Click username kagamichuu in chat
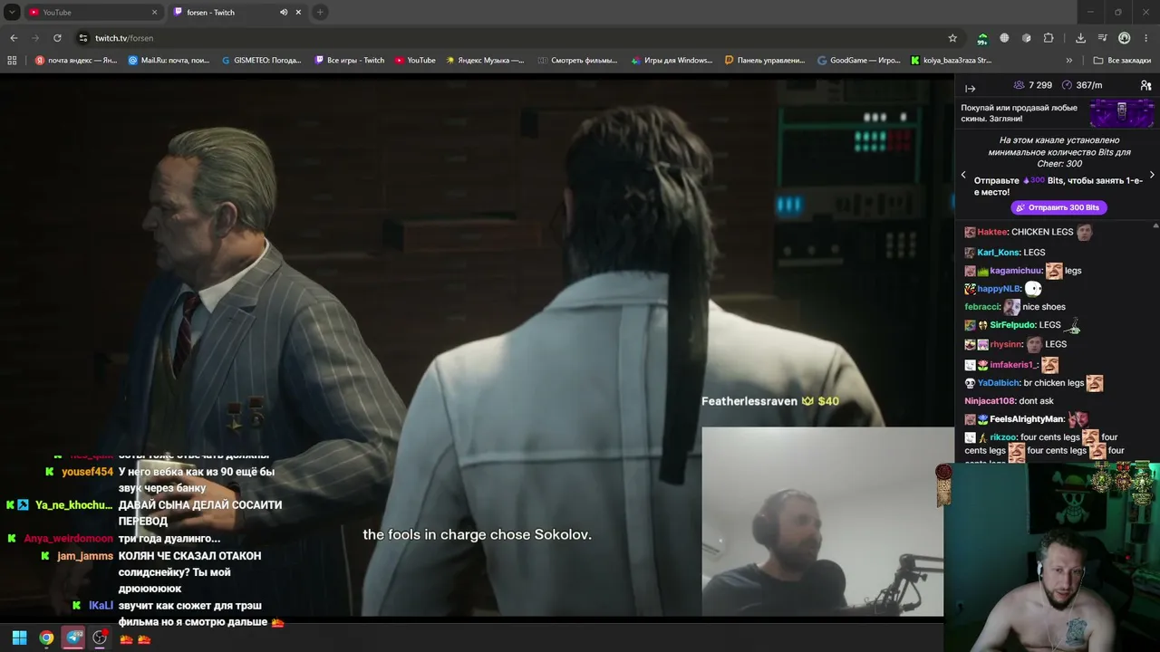Image resolution: width=1160 pixels, height=652 pixels. click(1016, 271)
